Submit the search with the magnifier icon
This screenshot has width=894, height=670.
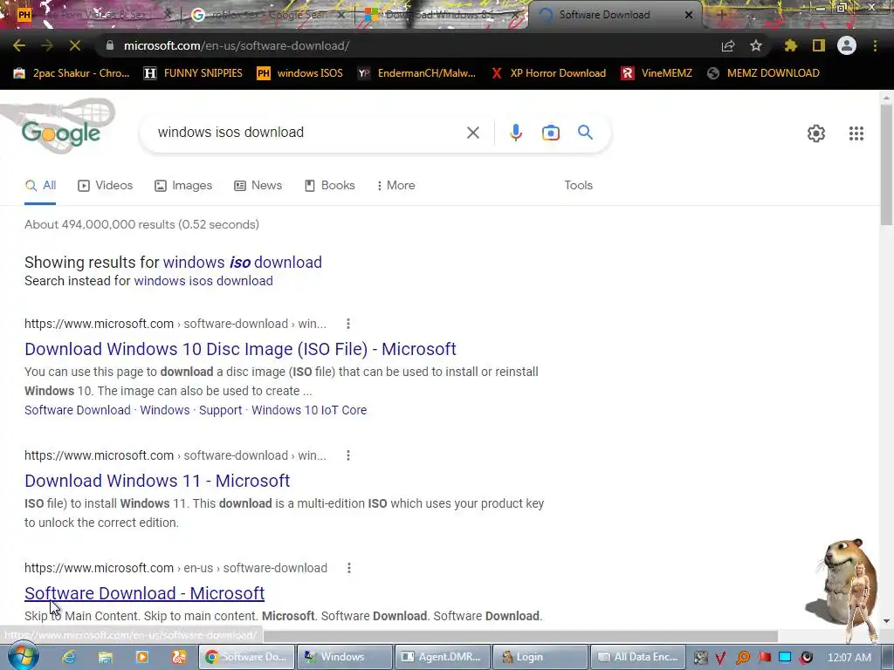tap(585, 133)
